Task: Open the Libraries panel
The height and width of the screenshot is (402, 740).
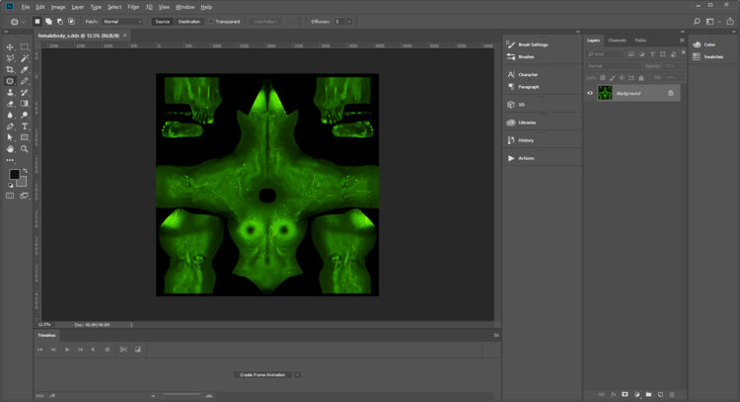Action: point(527,122)
